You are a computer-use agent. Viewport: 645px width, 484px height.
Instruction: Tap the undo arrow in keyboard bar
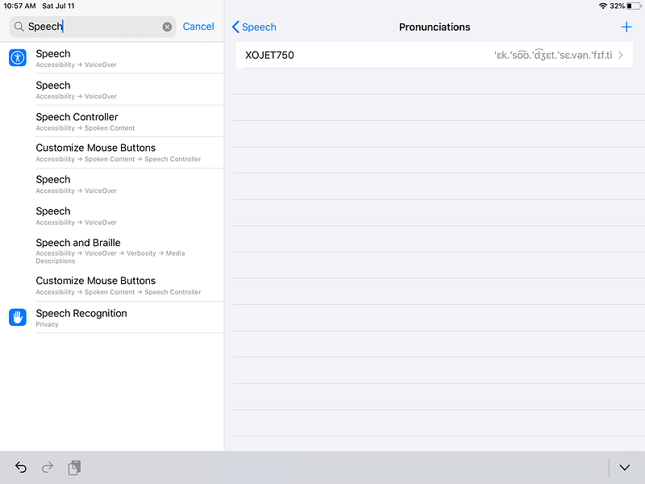pos(21,467)
